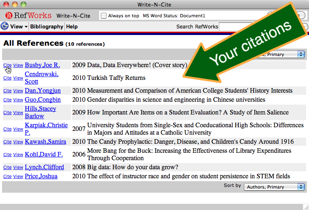Click the 'All References' heading
This screenshot has height=210, width=309.
(x=33, y=43)
